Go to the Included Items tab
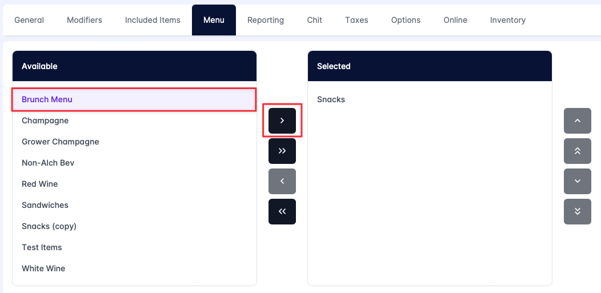This screenshot has width=601, height=293. click(153, 20)
